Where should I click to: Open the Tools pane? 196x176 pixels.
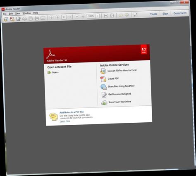click(x=153, y=14)
